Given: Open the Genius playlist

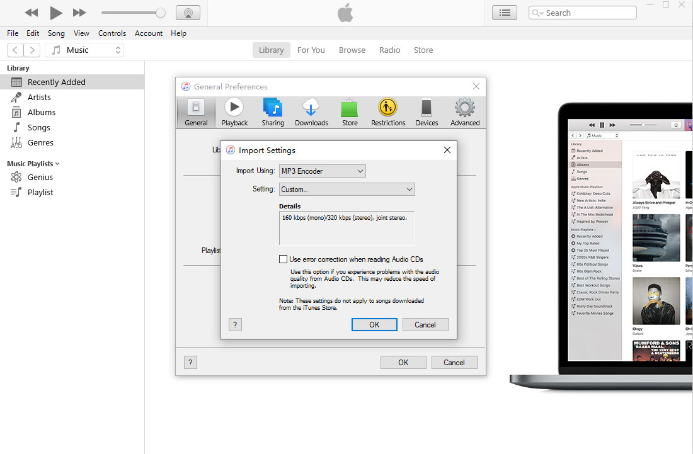Looking at the screenshot, I should 72,177.
